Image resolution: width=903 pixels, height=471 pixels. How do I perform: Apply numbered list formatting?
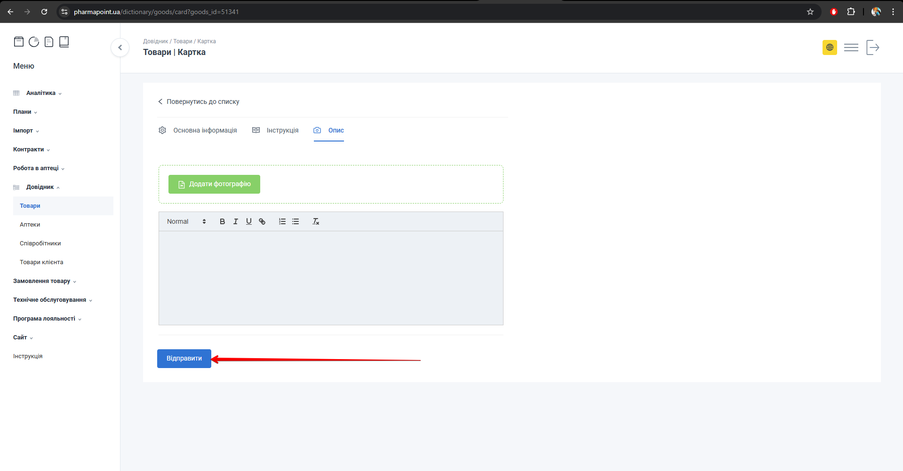coord(282,221)
